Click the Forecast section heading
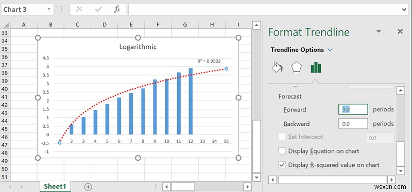Screen dimensions: 412x192 (290, 97)
